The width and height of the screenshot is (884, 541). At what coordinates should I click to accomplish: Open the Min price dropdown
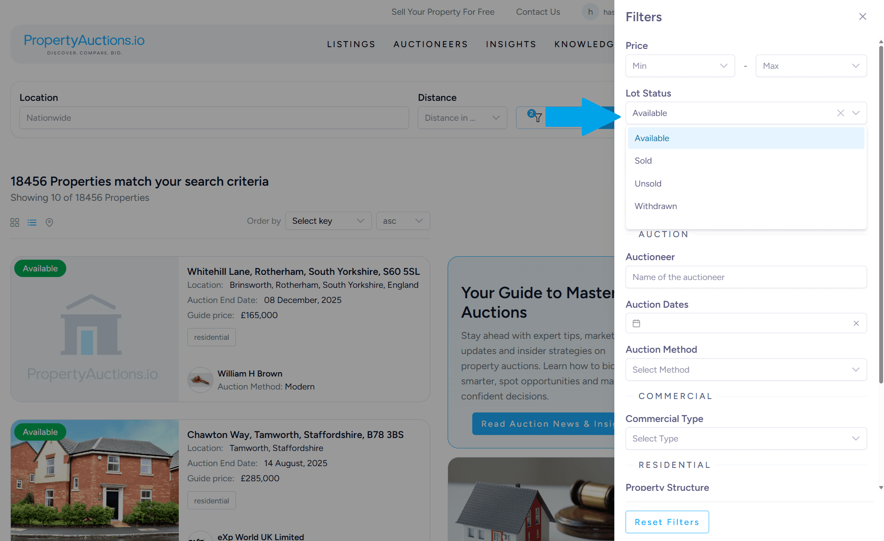[x=680, y=66]
